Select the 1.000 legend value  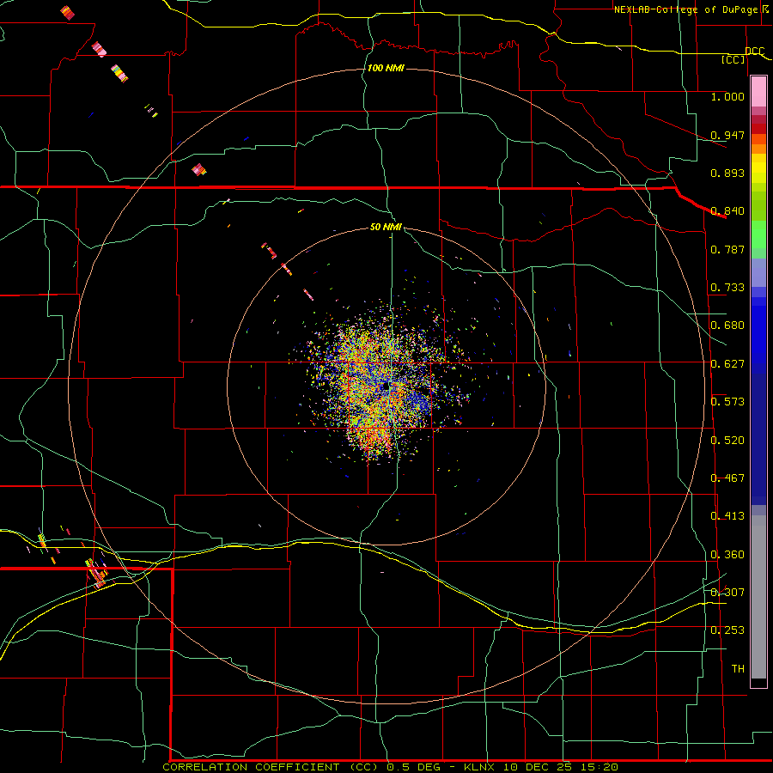727,96
